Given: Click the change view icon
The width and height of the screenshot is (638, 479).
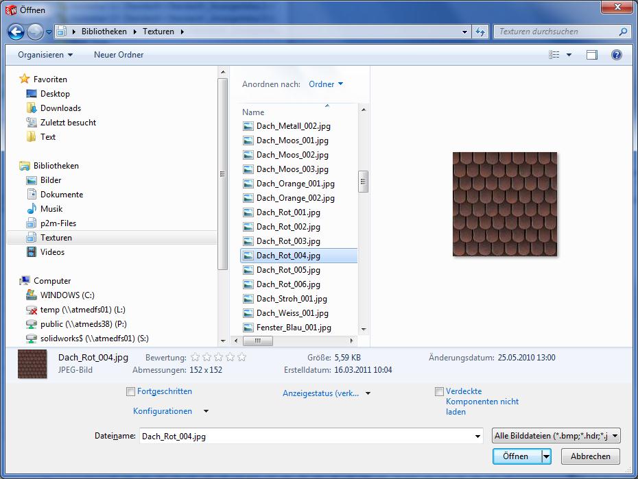Looking at the screenshot, I should coord(554,55).
